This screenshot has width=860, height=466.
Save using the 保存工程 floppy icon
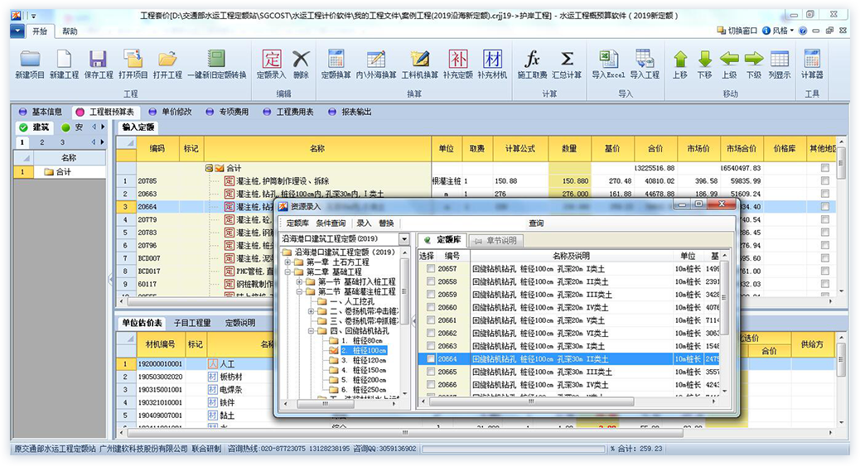tap(98, 59)
